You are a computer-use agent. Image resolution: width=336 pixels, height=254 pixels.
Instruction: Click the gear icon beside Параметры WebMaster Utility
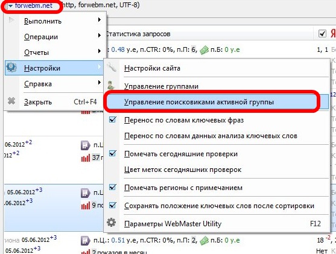coord(112,223)
